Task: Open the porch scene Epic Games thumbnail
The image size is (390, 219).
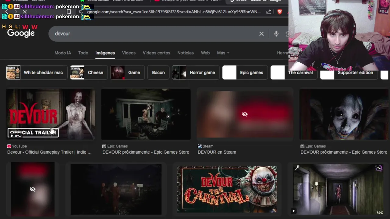Action: tap(146, 114)
